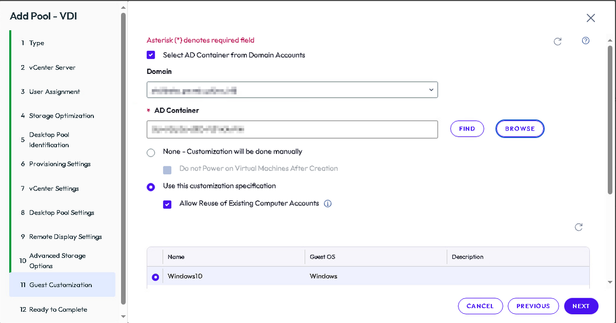The width and height of the screenshot is (616, 323).
Task: Click the BROWSE button
Action: [x=519, y=129]
